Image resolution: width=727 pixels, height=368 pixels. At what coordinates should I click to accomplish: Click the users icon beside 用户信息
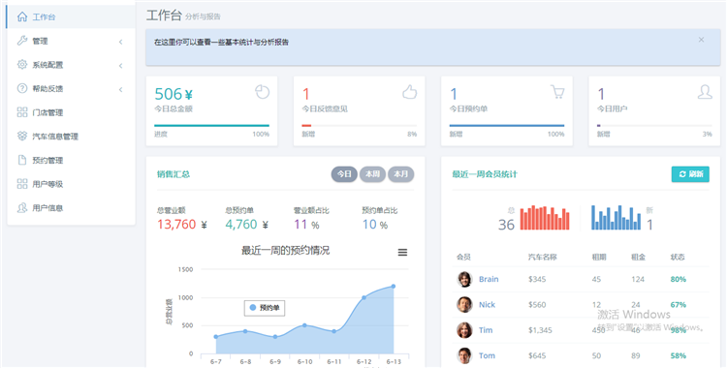click(21, 207)
